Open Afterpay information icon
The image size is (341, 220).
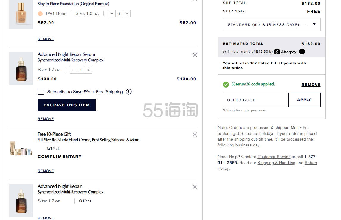tap(302, 52)
